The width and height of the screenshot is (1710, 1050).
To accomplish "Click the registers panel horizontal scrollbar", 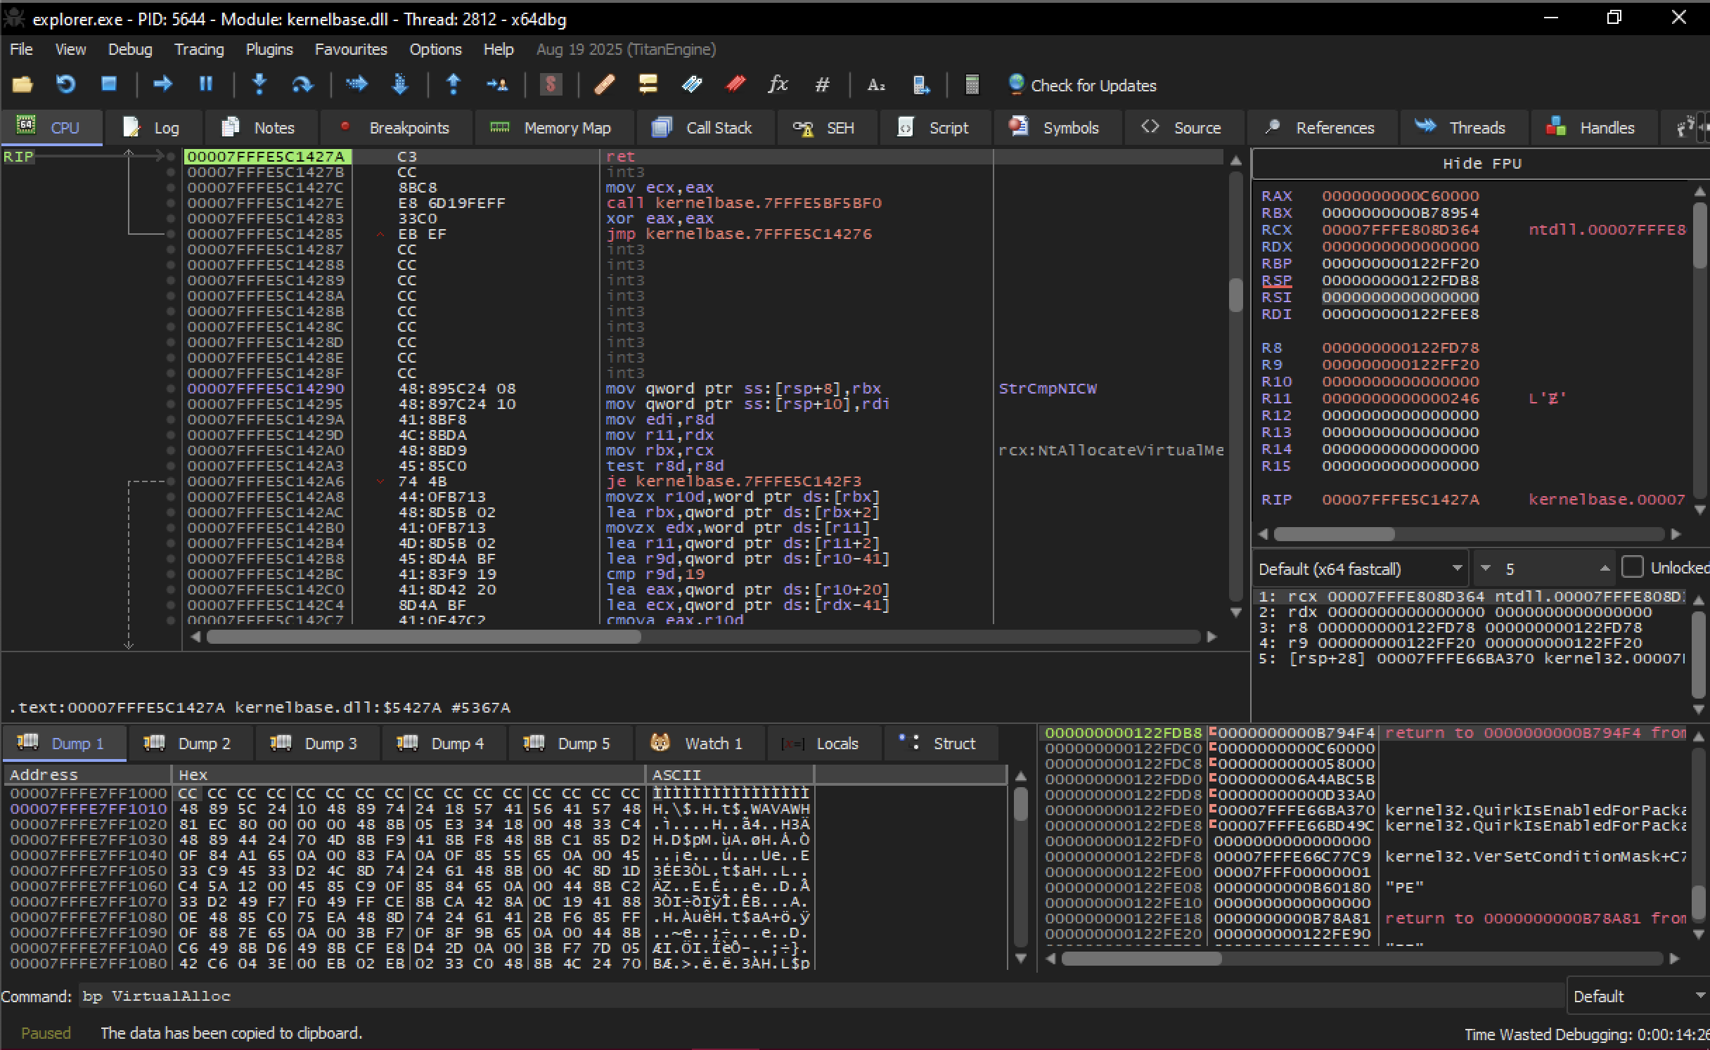I will [x=1335, y=534].
